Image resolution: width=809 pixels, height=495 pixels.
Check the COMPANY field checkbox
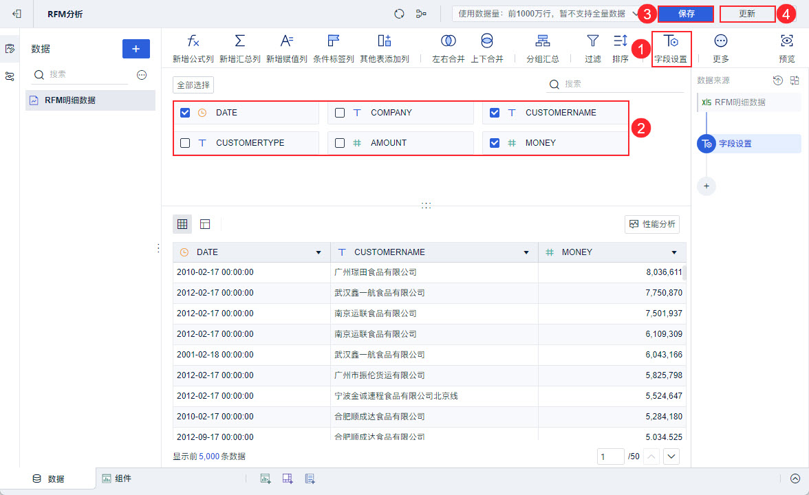[x=340, y=113]
